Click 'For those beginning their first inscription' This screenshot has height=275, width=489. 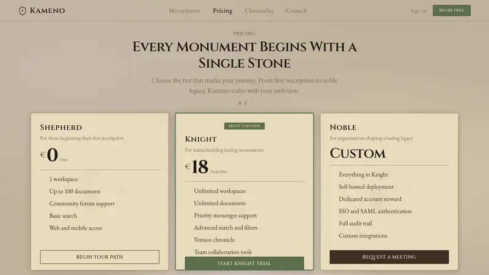point(82,138)
